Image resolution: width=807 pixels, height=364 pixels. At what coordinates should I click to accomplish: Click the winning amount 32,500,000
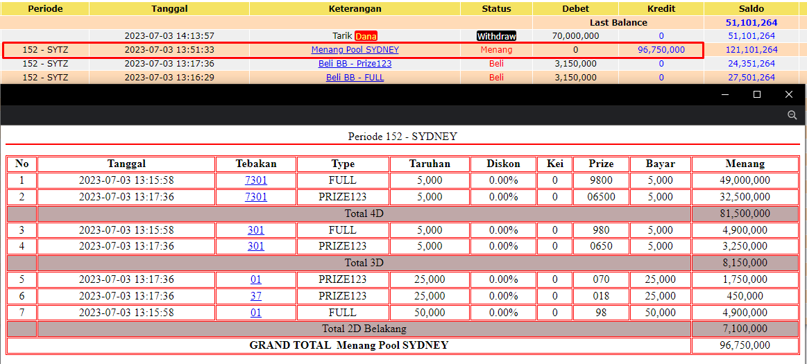(745, 197)
